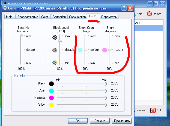Click the 200% value for Black ink
Screen dimensions: 170x126
[x=115, y=83]
